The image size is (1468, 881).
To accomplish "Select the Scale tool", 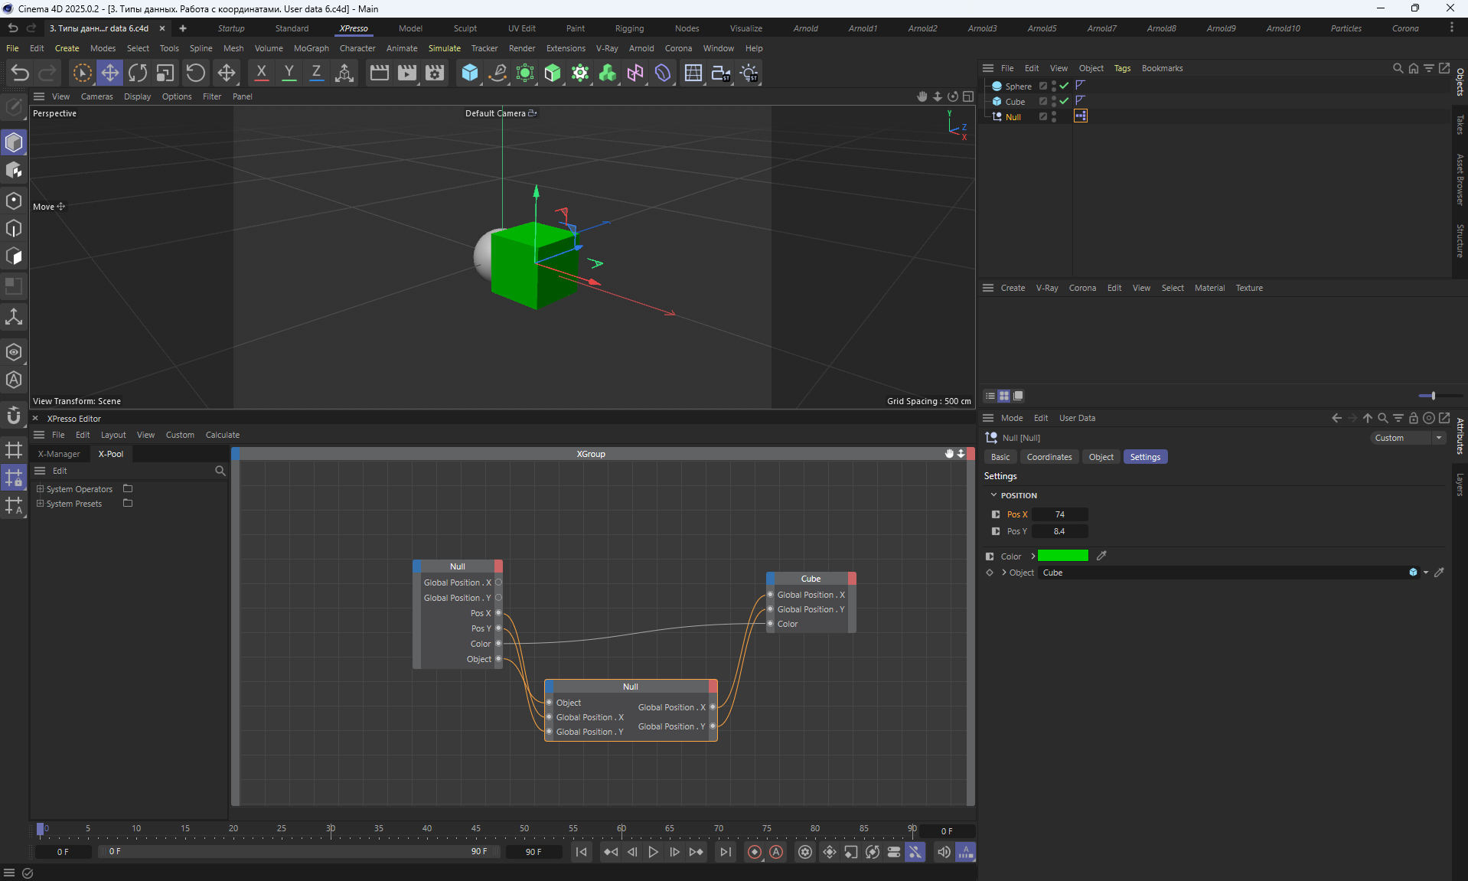I will tap(165, 73).
